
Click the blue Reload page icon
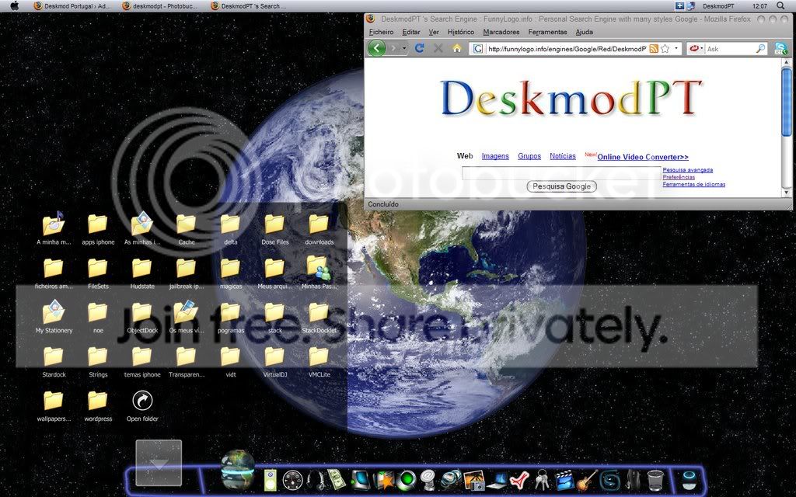420,48
